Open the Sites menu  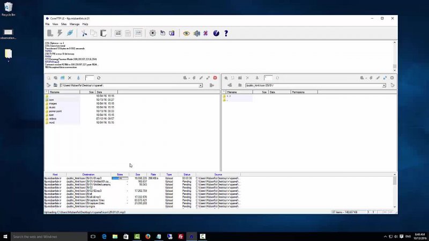tap(63, 24)
